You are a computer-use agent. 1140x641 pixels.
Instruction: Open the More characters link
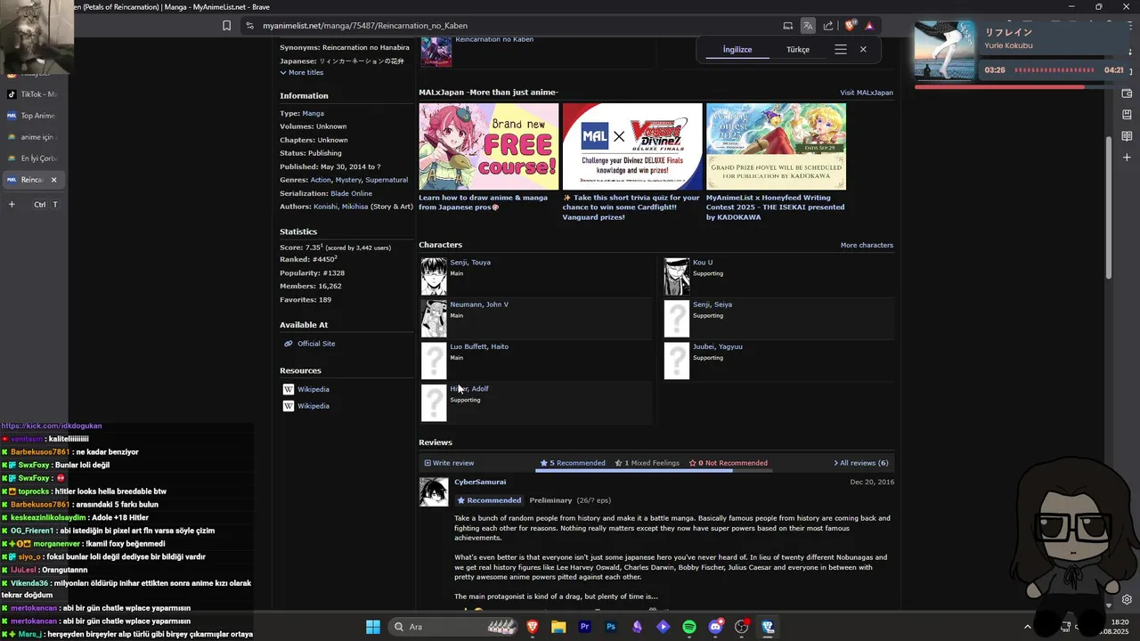tap(867, 245)
